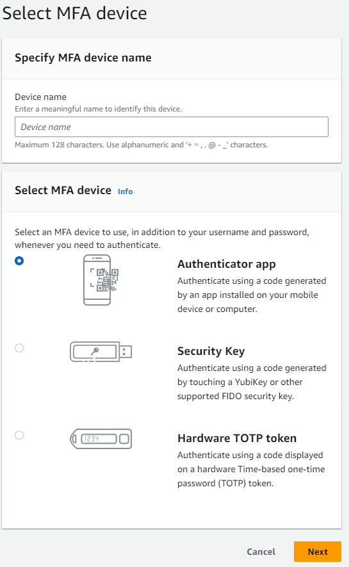Click the Time-based one-time password description
Screen dimensions: 349x567
[251, 469]
